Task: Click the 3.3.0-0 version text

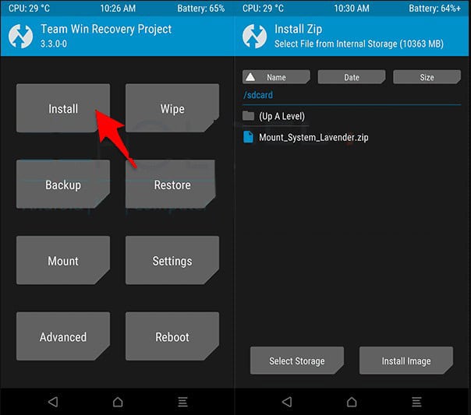Action: (54, 44)
